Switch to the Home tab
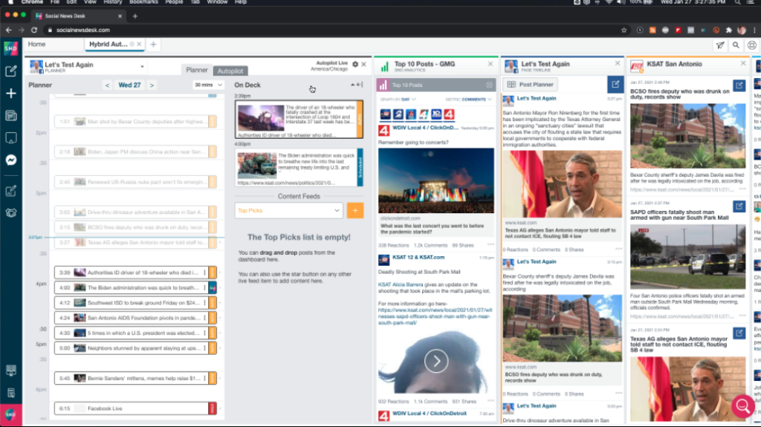Screen dimensions: 761x427 click(x=36, y=44)
